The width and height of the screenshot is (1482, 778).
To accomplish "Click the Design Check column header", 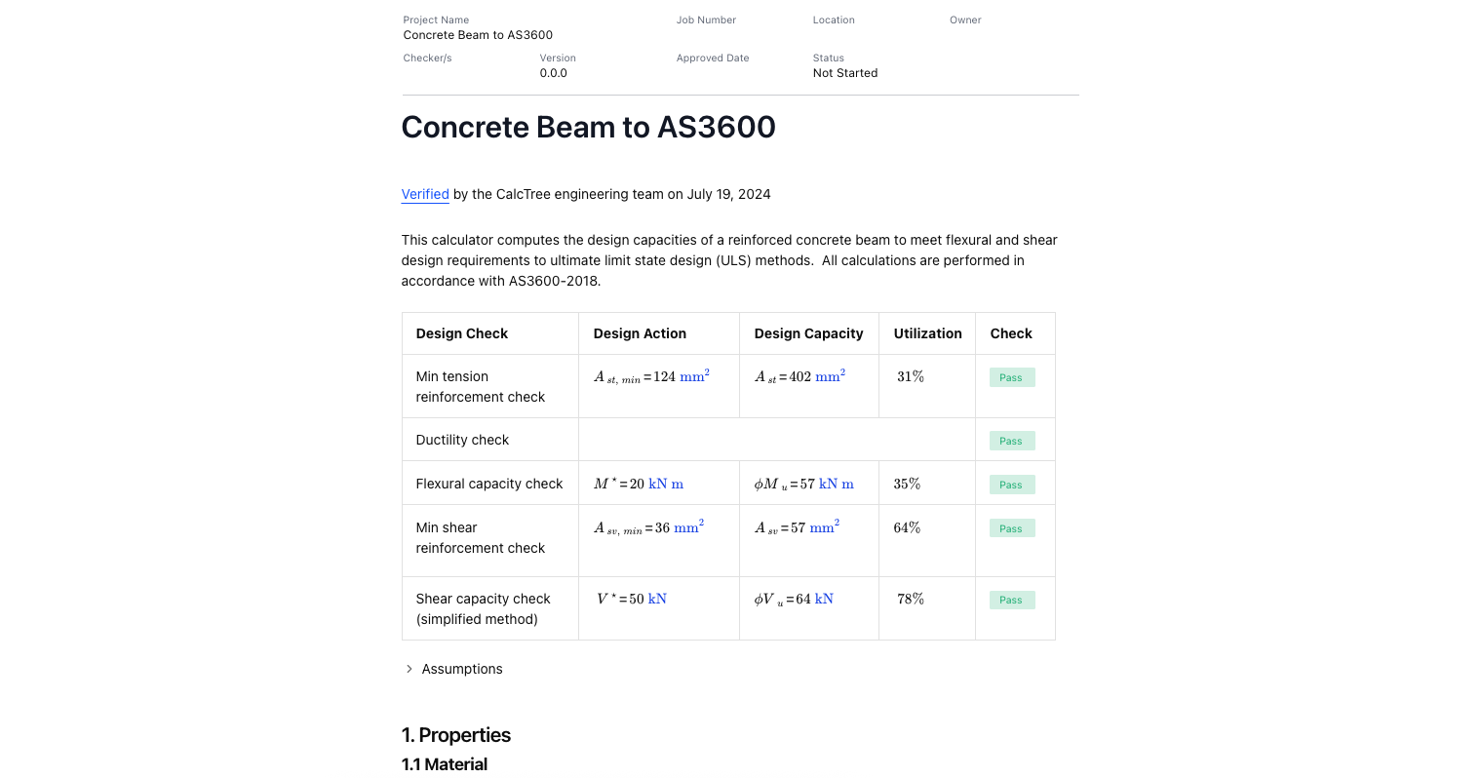I will click(461, 332).
